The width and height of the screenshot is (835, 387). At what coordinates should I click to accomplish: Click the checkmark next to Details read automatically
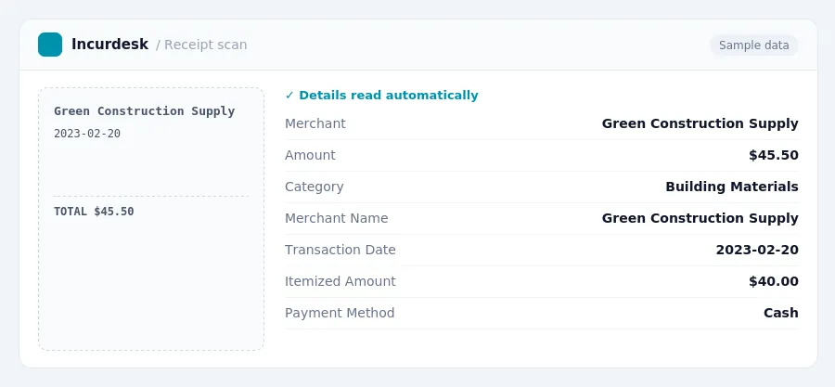[x=289, y=96]
